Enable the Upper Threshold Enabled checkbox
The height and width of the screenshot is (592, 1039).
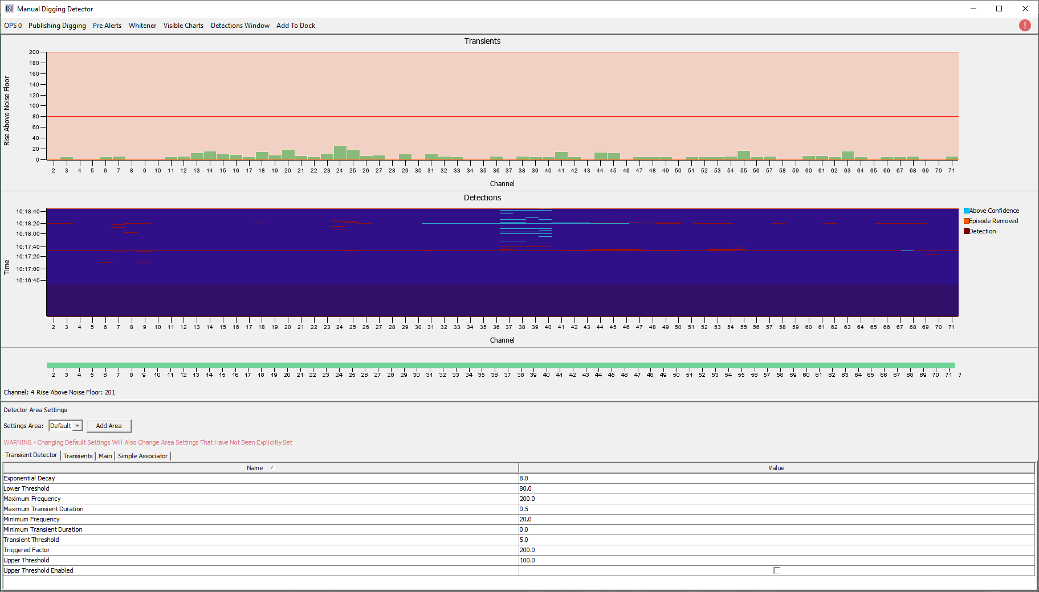coord(776,570)
